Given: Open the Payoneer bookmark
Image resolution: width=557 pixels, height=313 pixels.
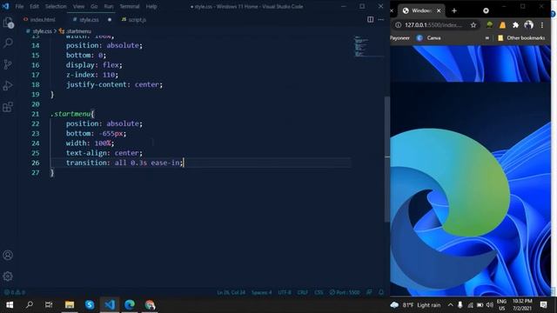Looking at the screenshot, I should tap(399, 38).
